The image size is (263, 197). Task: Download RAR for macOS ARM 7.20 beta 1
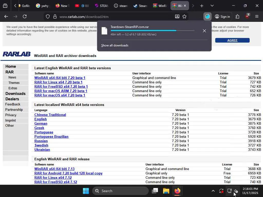pyautogui.click(x=61, y=91)
